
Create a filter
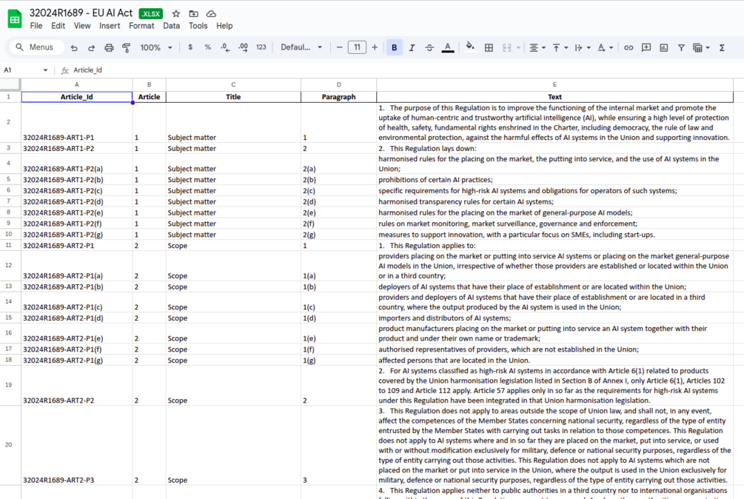click(681, 47)
